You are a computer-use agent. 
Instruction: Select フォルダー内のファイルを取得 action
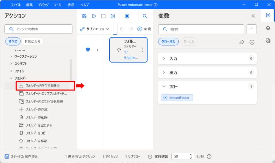(x=41, y=101)
